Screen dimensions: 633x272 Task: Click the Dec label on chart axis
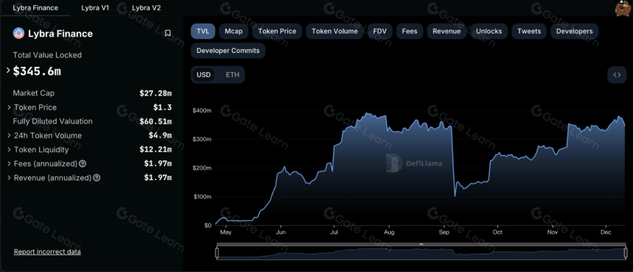tap(606, 232)
